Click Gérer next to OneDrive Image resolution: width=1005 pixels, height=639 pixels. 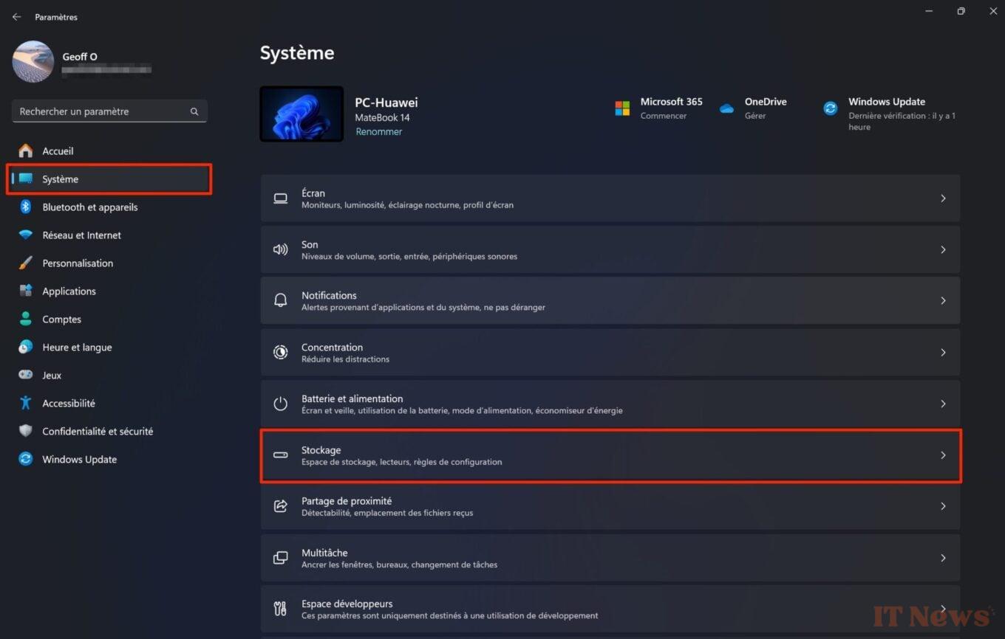pos(755,116)
